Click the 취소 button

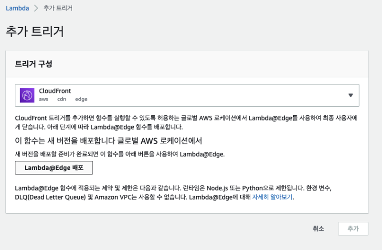318,229
